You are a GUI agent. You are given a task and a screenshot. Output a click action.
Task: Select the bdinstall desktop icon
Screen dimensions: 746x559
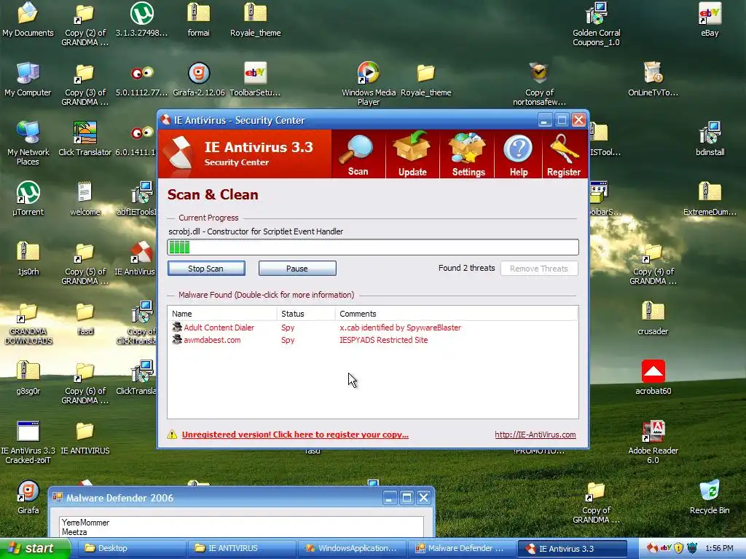[710, 139]
